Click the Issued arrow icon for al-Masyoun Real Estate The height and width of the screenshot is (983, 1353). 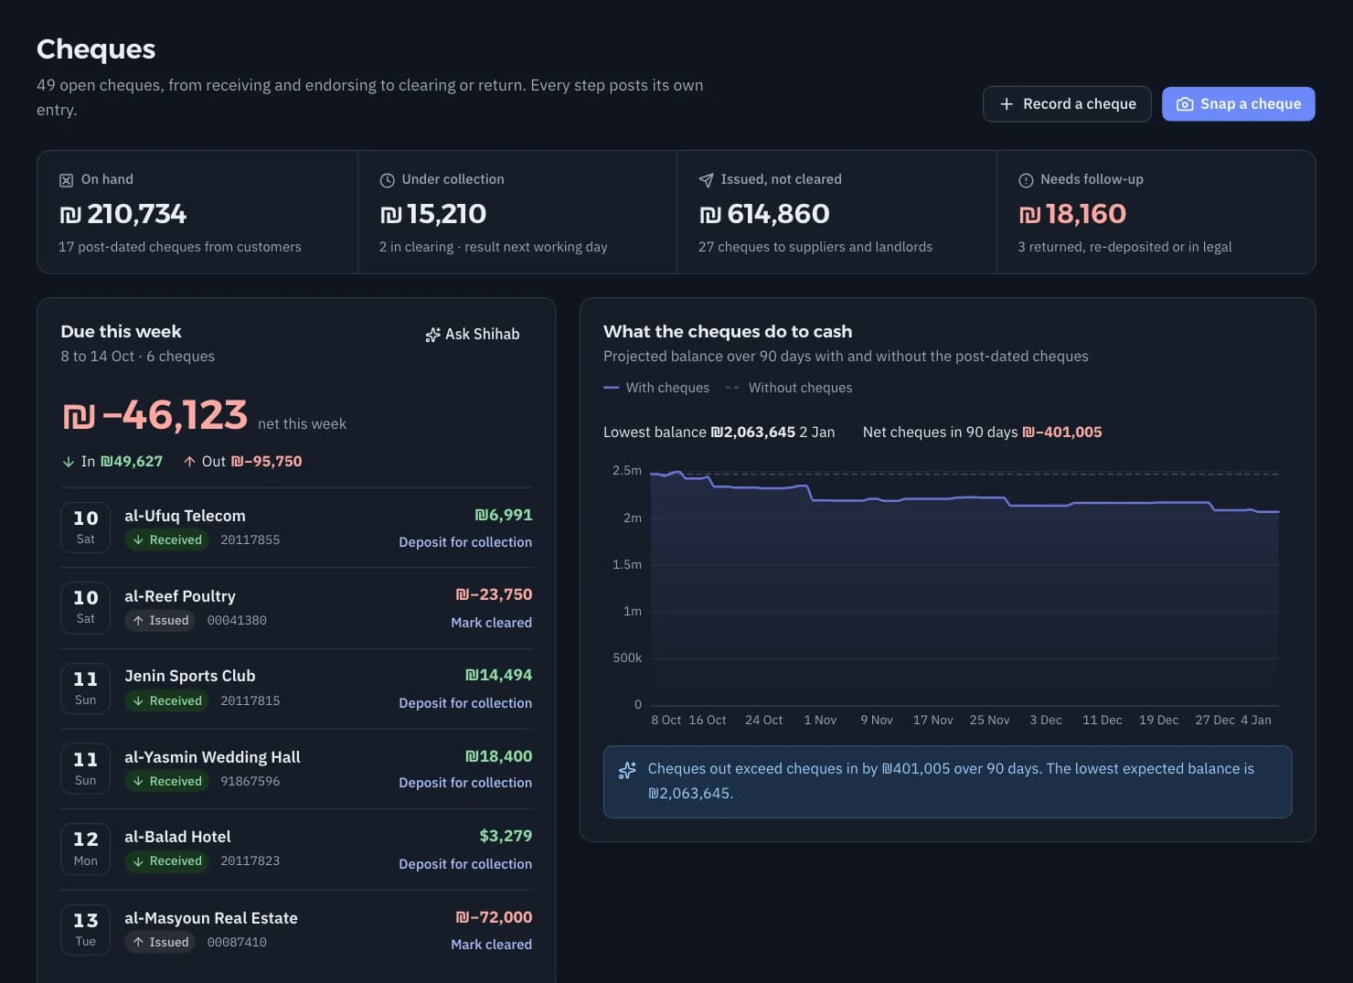point(138,943)
